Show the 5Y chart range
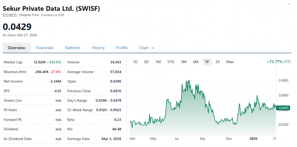The width and height of the screenshot is (297, 147). 218,62
